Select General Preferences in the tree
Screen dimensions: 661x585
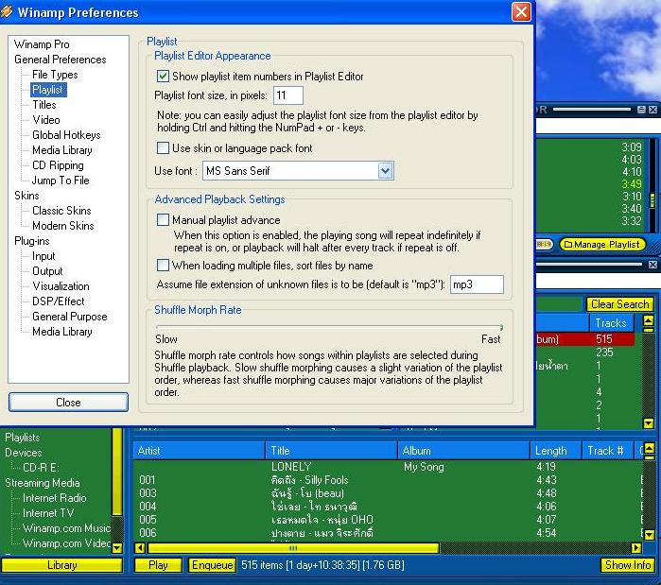click(61, 60)
